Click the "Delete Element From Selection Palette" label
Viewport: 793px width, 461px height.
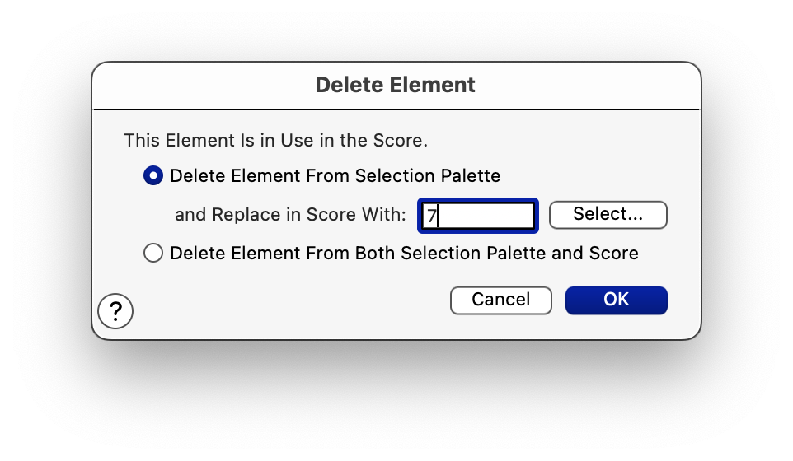click(x=335, y=175)
